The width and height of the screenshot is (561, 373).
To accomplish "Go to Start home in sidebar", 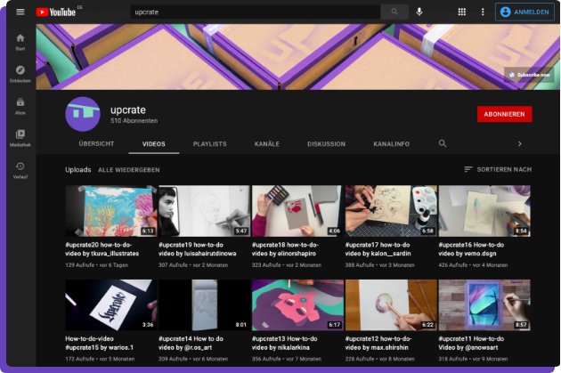I will pos(20,42).
